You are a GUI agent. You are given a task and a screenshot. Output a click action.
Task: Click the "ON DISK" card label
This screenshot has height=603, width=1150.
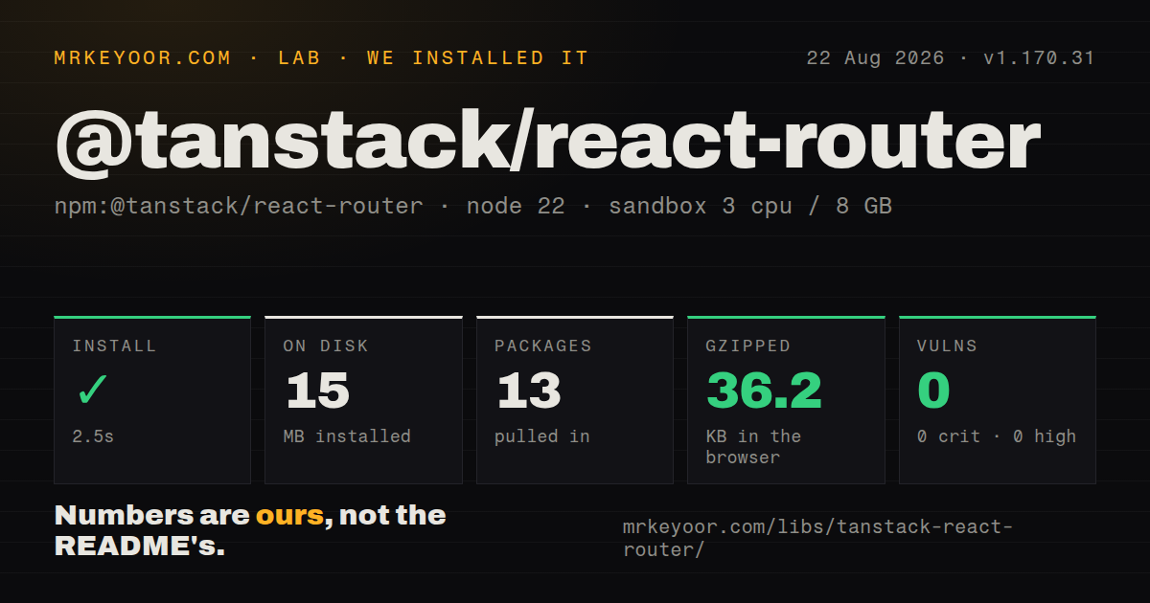click(x=326, y=346)
